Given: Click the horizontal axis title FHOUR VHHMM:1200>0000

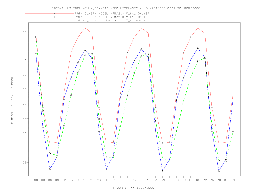Looking at the screenshot, I should [x=133, y=188].
